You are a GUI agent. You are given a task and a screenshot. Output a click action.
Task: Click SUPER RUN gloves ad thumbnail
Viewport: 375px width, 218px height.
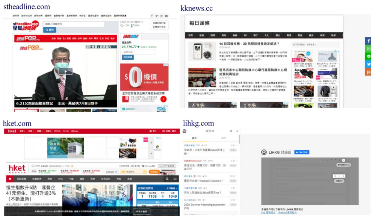pyautogui.click(x=304, y=74)
